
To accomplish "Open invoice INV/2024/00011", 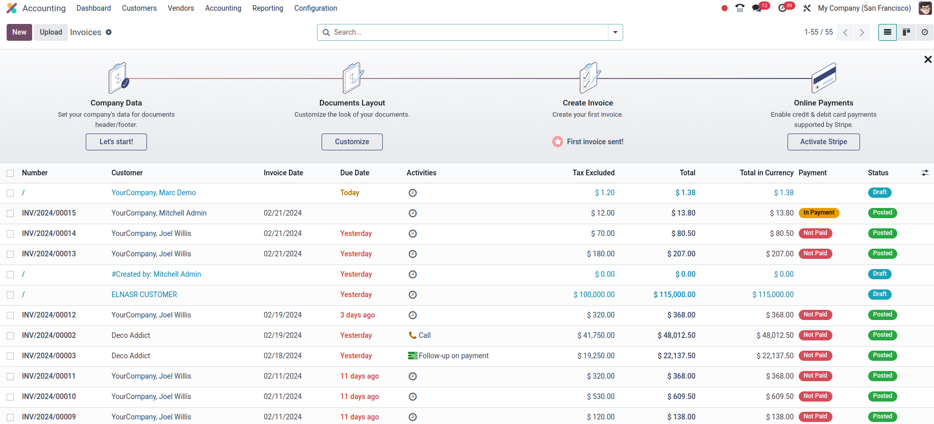I will (48, 376).
